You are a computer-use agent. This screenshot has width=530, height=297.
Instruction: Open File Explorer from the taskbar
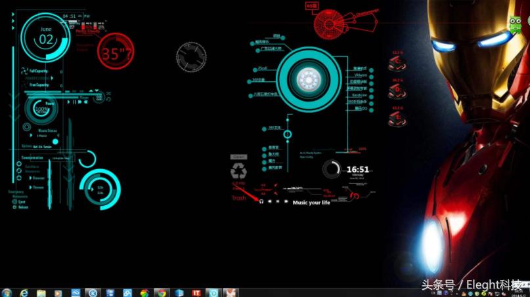coord(41,293)
